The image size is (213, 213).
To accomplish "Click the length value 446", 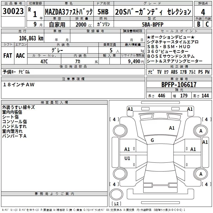I will coord(162,96).
